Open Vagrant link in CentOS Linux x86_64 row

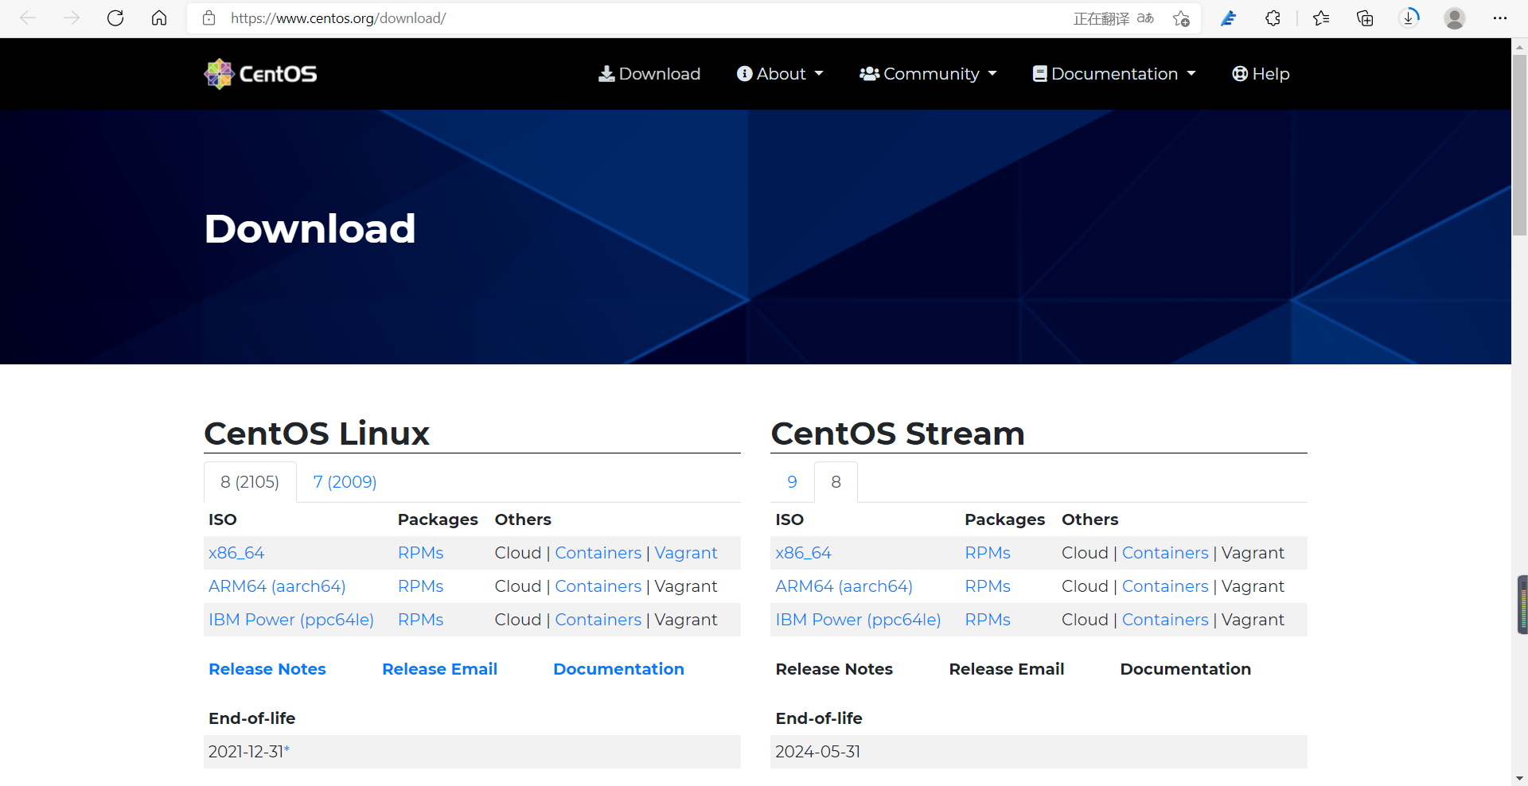(686, 553)
